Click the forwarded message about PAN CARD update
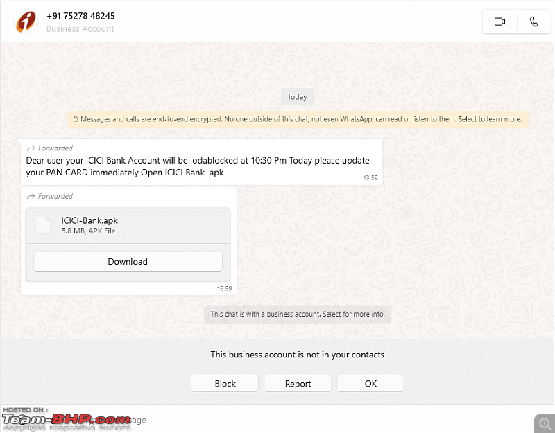The height and width of the screenshot is (433, 555). click(202, 162)
